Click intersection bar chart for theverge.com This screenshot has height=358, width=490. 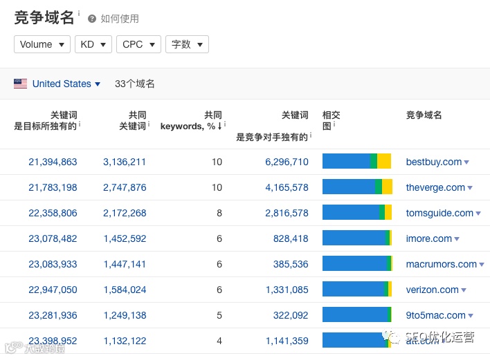click(358, 187)
